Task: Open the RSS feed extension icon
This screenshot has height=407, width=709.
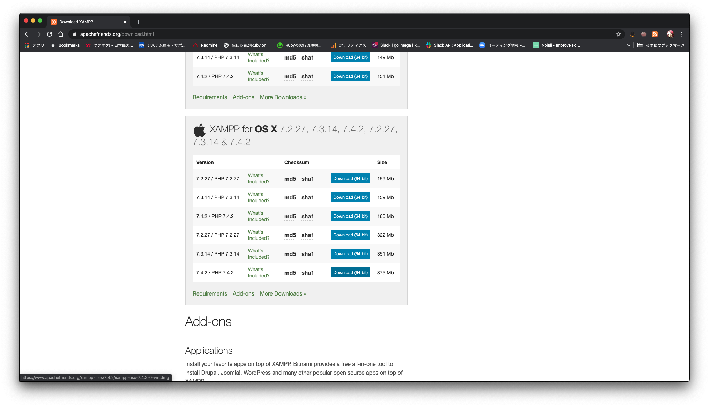Action: [655, 34]
